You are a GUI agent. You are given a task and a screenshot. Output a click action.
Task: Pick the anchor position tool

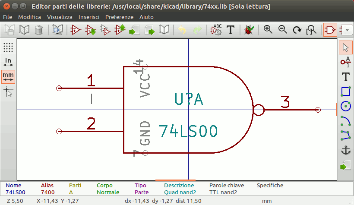(x=345, y=150)
